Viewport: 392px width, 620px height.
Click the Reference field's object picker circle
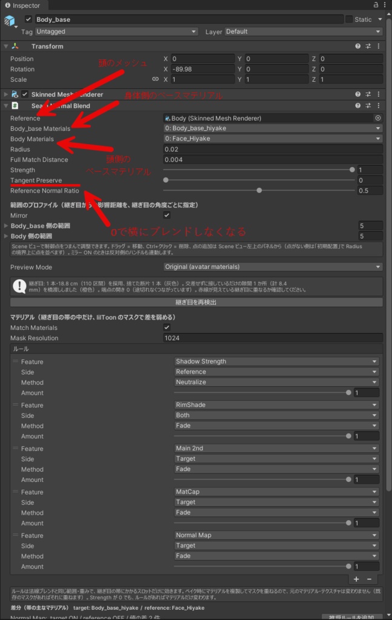tap(378, 118)
